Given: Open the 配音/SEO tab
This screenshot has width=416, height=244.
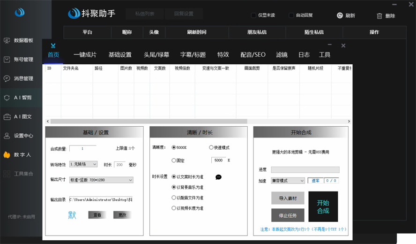Looking at the screenshot, I should 253,55.
